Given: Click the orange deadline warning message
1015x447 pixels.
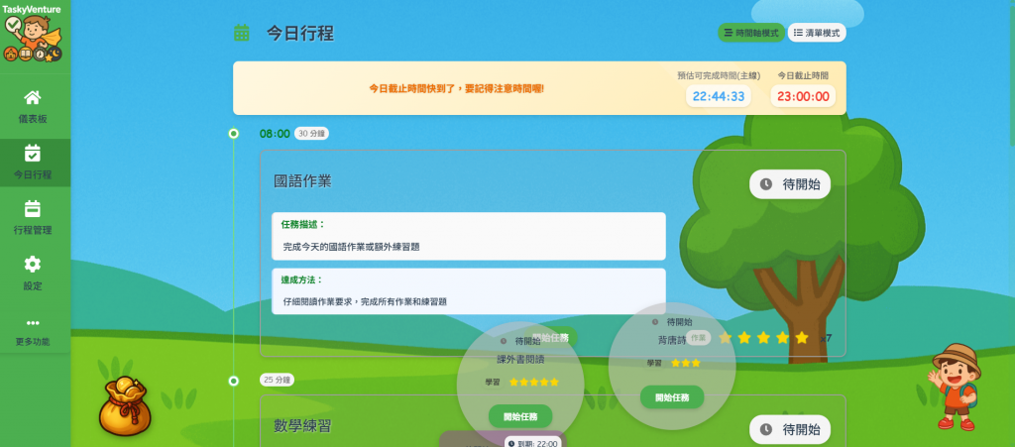Looking at the screenshot, I should tap(456, 88).
